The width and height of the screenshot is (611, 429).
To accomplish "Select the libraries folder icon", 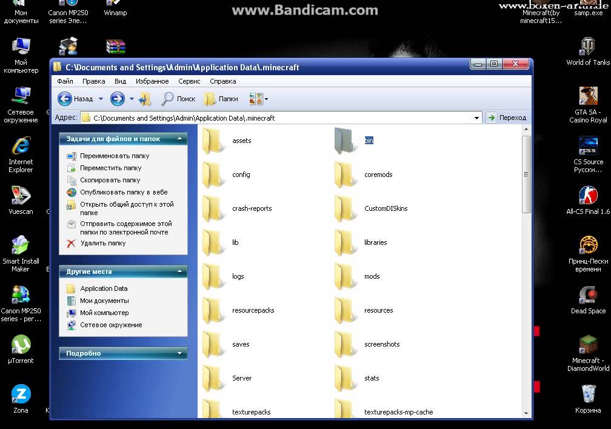I will (344, 242).
